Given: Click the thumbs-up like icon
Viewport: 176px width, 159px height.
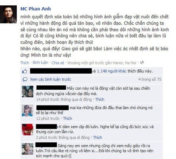Looking at the screenshot, I should coord(24,71).
